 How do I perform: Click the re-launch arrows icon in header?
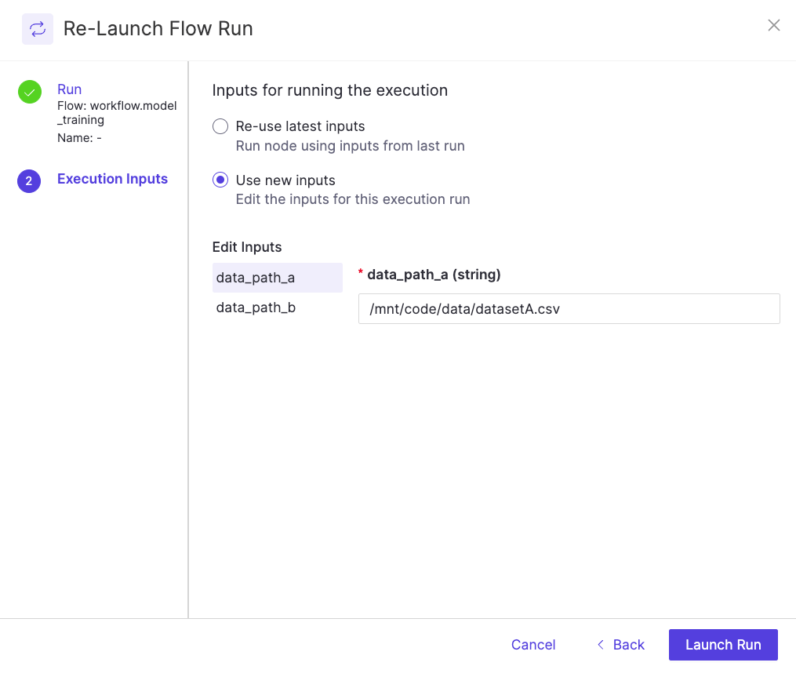38,29
